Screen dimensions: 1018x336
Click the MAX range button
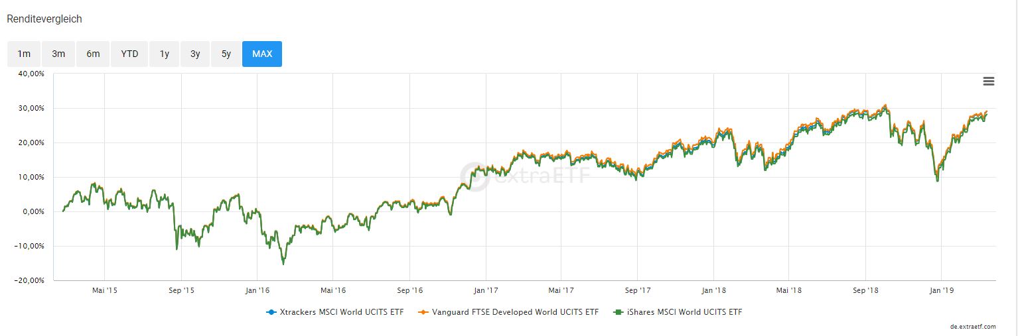coord(262,54)
